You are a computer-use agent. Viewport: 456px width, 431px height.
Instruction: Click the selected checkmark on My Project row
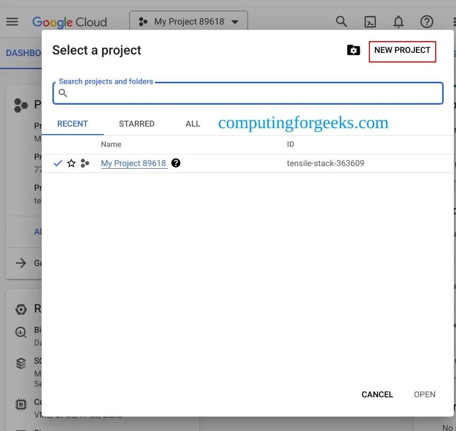(x=58, y=163)
